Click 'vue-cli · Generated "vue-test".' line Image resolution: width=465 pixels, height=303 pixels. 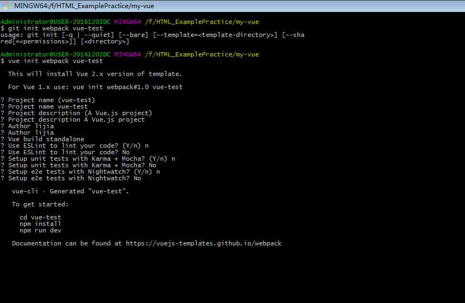[x=71, y=192]
